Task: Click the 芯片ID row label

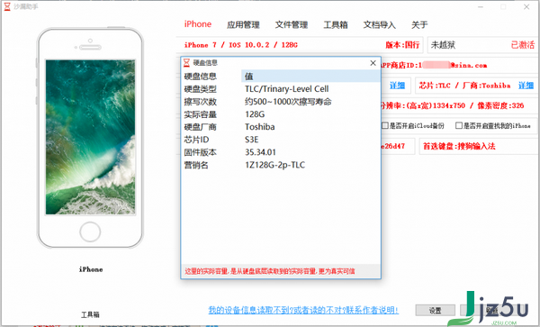Action: click(196, 140)
